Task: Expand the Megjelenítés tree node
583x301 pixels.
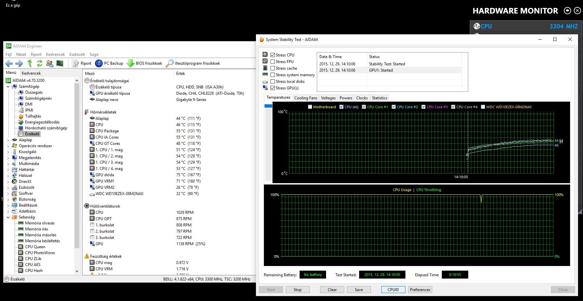Action: pyautogui.click(x=8, y=158)
